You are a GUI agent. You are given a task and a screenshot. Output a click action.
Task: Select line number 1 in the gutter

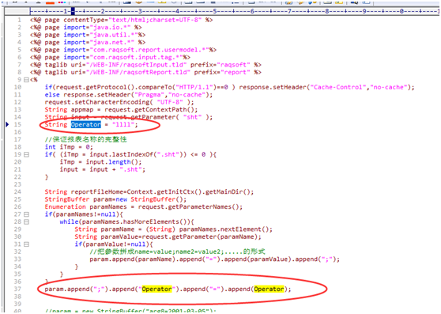point(19,20)
